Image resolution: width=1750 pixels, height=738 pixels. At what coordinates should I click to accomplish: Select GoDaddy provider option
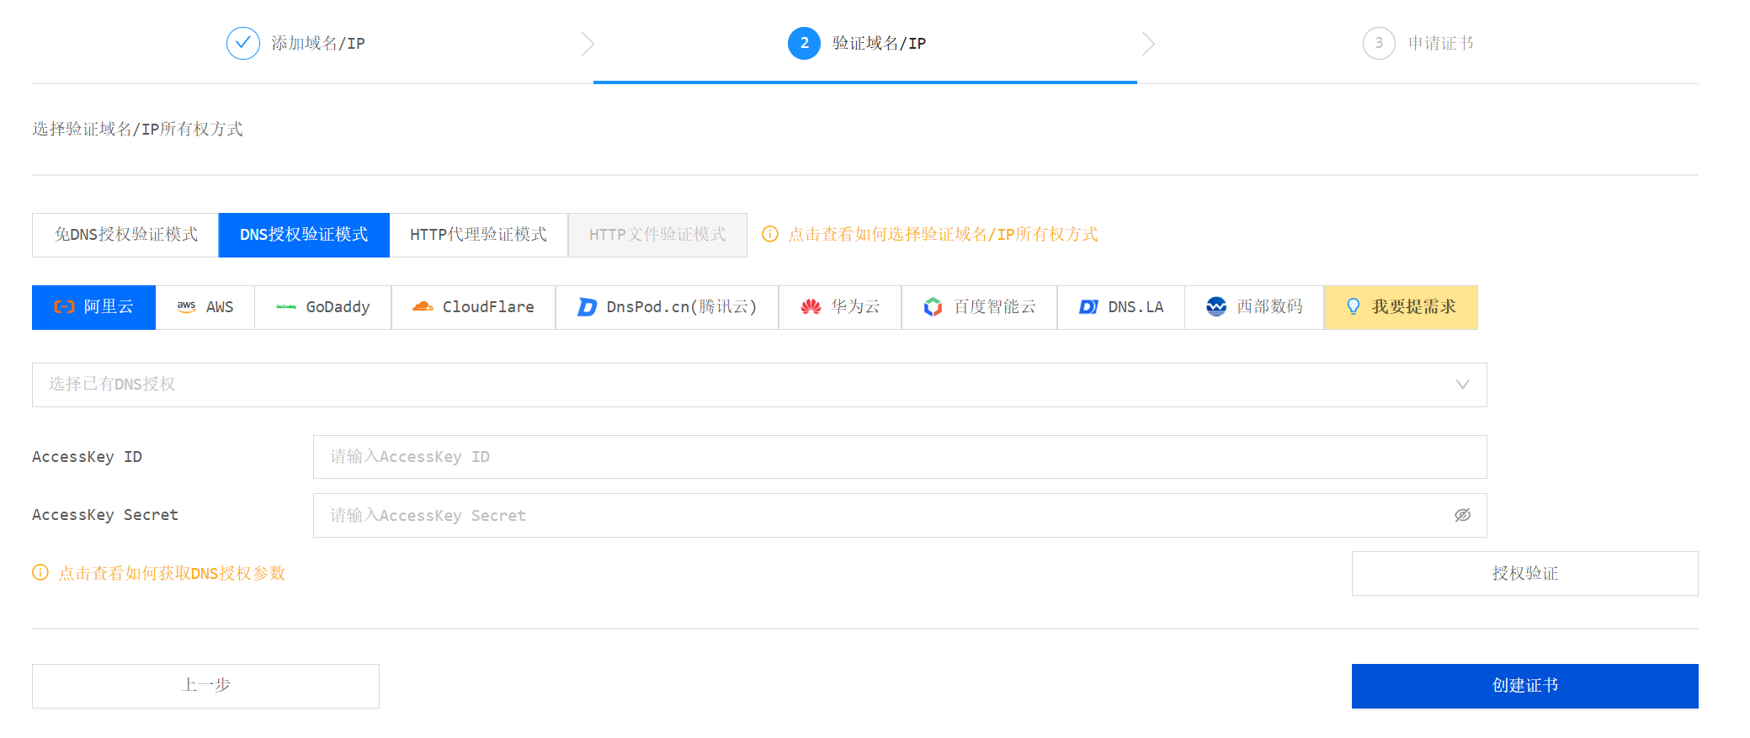coord(323,307)
